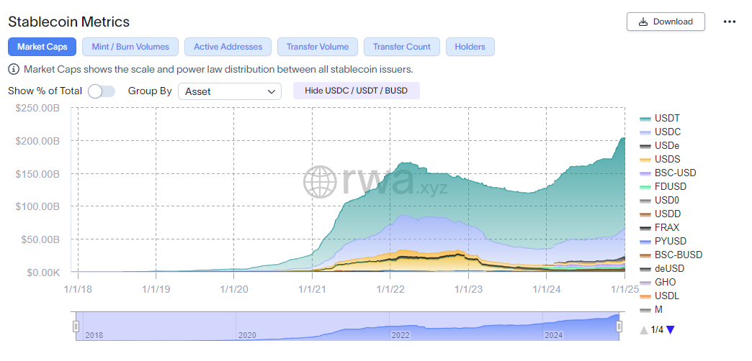Click the three-dot more options icon
This screenshot has height=361, width=752.
click(730, 22)
